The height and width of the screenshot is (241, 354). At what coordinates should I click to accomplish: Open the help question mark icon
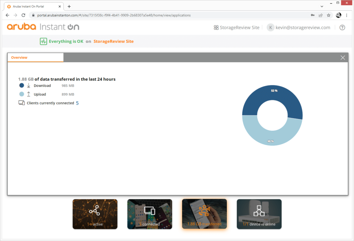(x=342, y=28)
